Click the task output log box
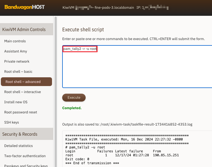The height and width of the screenshot is (167, 212). [x=137, y=149]
